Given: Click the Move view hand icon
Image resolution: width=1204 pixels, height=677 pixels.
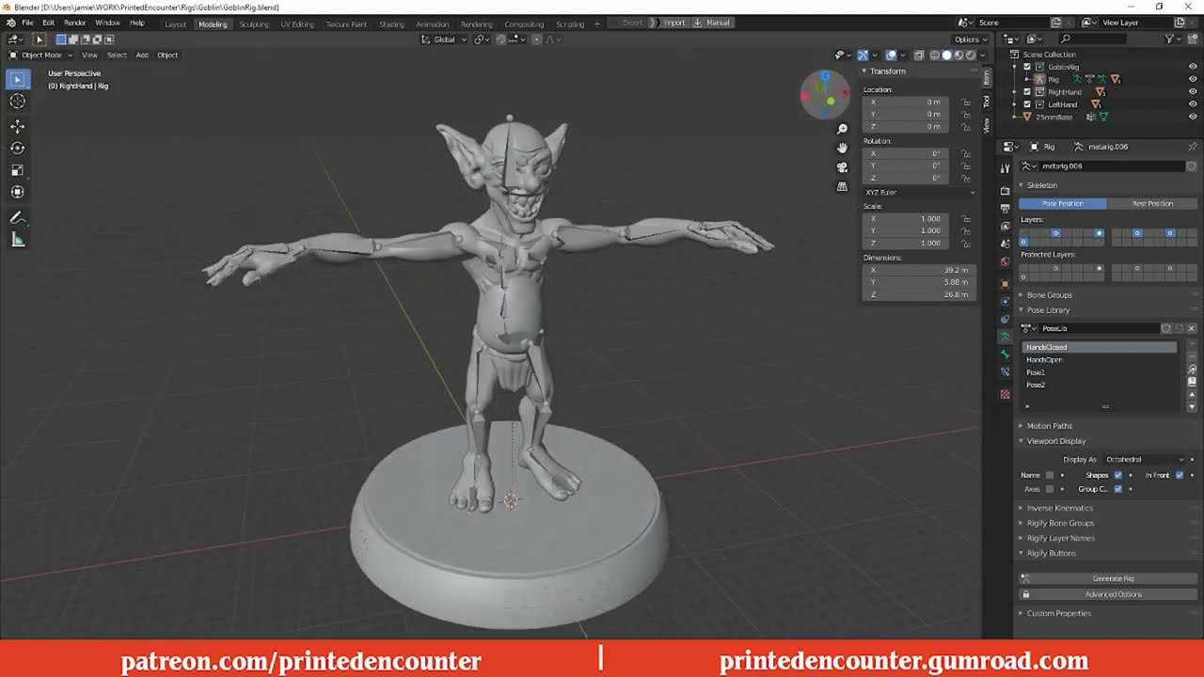Looking at the screenshot, I should pyautogui.click(x=842, y=148).
